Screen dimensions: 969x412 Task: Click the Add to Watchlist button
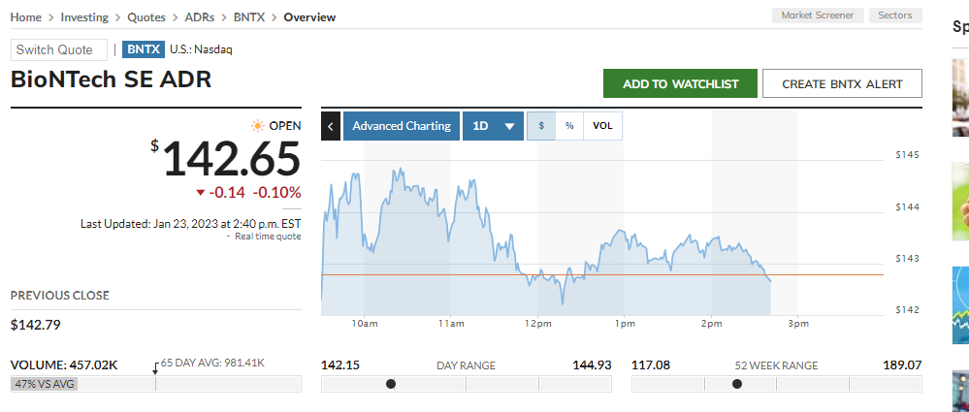click(x=679, y=83)
